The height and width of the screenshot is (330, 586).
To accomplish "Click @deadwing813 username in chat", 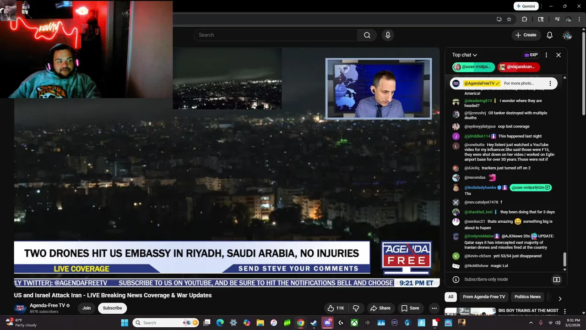I will click(x=478, y=101).
